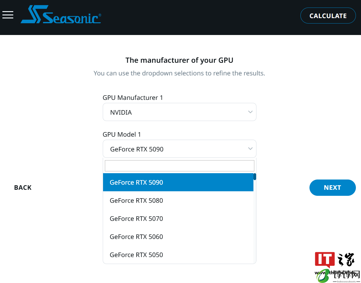
Task: Click the dropdown list scrollbar thumb
Action: tap(255, 177)
